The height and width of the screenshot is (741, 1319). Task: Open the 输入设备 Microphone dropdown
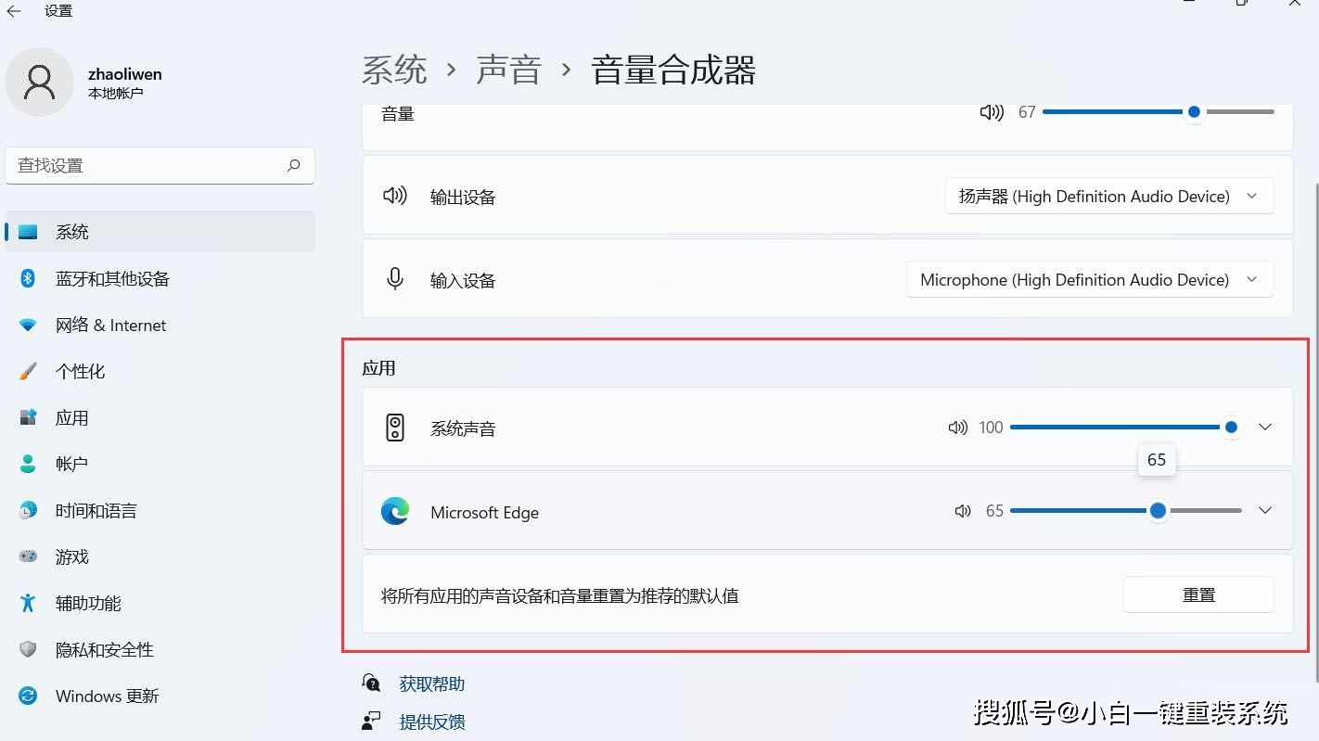point(1090,280)
